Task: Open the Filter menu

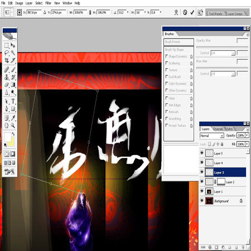Action: [x=48, y=3]
